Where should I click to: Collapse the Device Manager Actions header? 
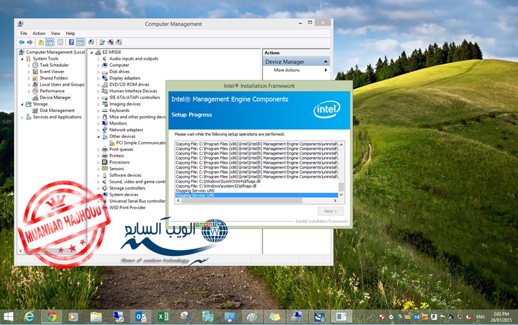tap(326, 62)
